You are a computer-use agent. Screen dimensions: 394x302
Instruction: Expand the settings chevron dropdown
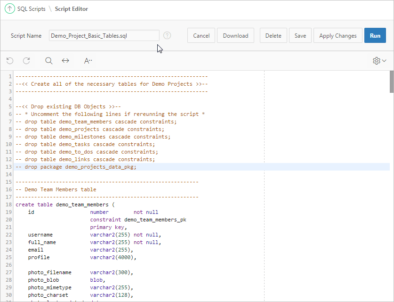coord(384,60)
